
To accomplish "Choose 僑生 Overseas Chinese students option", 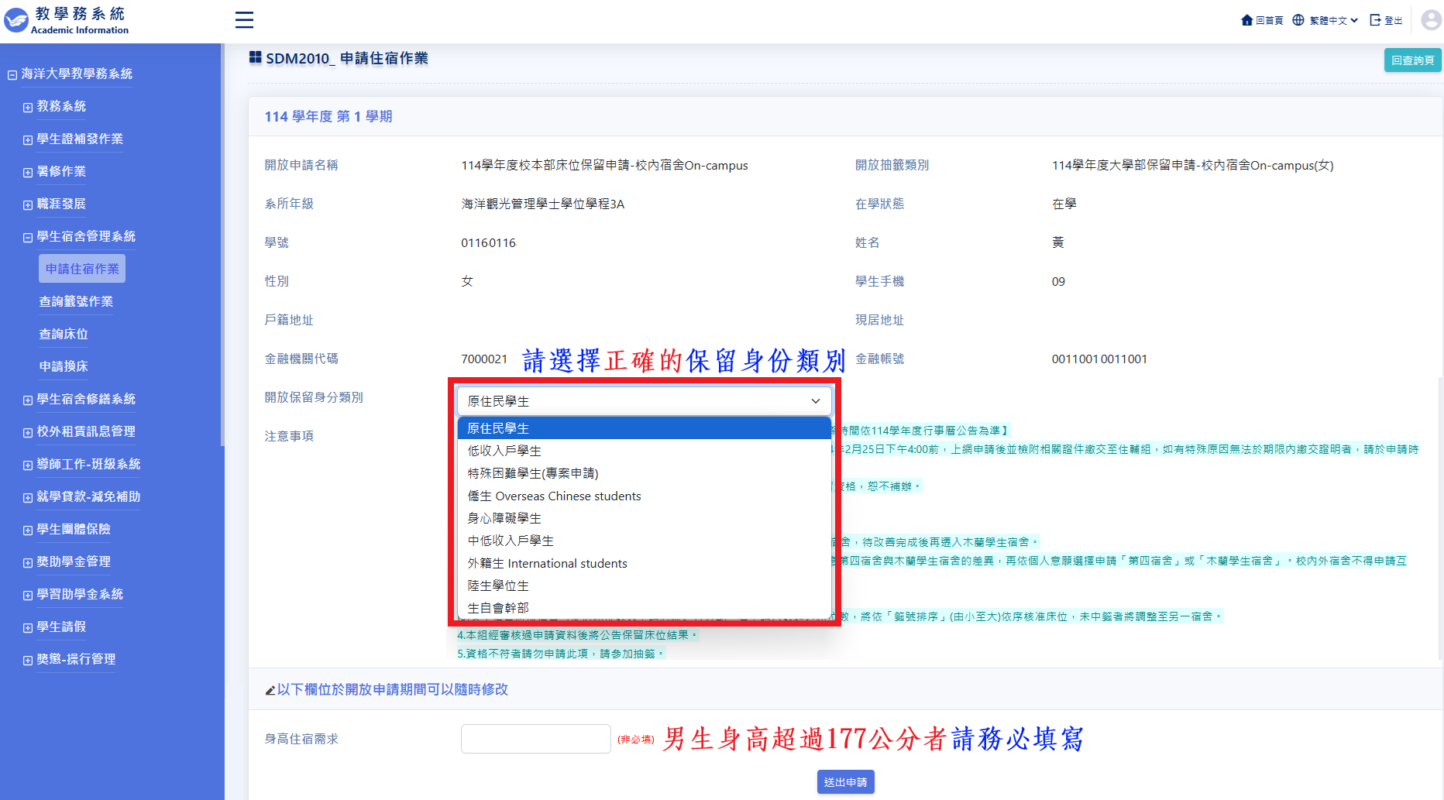I will [x=645, y=496].
